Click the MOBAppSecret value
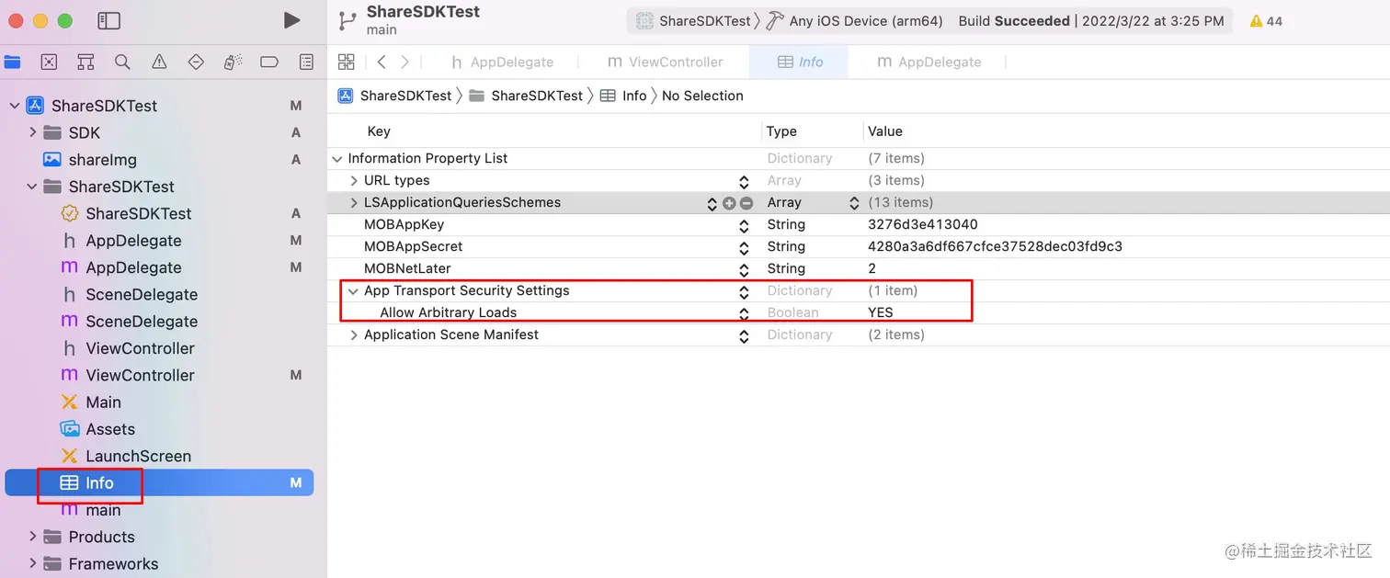The height and width of the screenshot is (578, 1390). click(995, 246)
